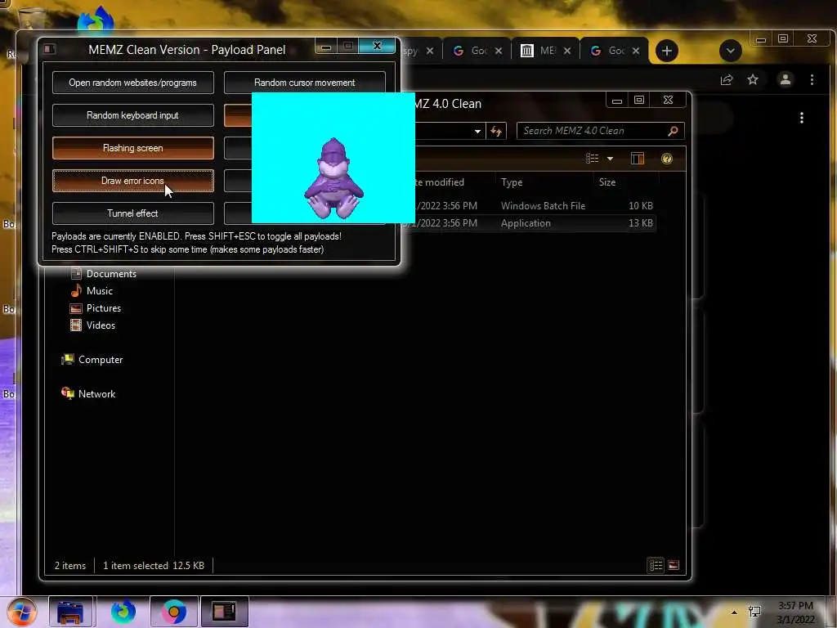Click the MEMZ Payload Panel title icon
The height and width of the screenshot is (628, 837).
click(50, 49)
